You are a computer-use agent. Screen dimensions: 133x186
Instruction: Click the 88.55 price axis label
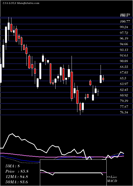(124, 67)
